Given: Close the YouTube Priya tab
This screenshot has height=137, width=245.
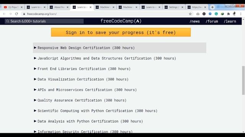Looking at the screenshot, I should point(21,7).
